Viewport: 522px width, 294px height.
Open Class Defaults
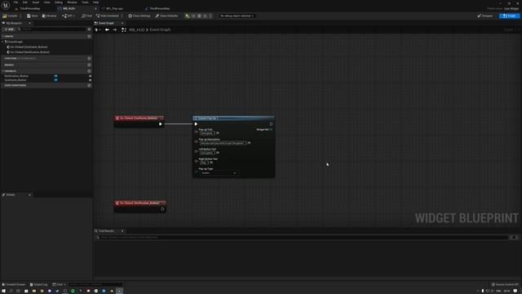tap(166, 16)
